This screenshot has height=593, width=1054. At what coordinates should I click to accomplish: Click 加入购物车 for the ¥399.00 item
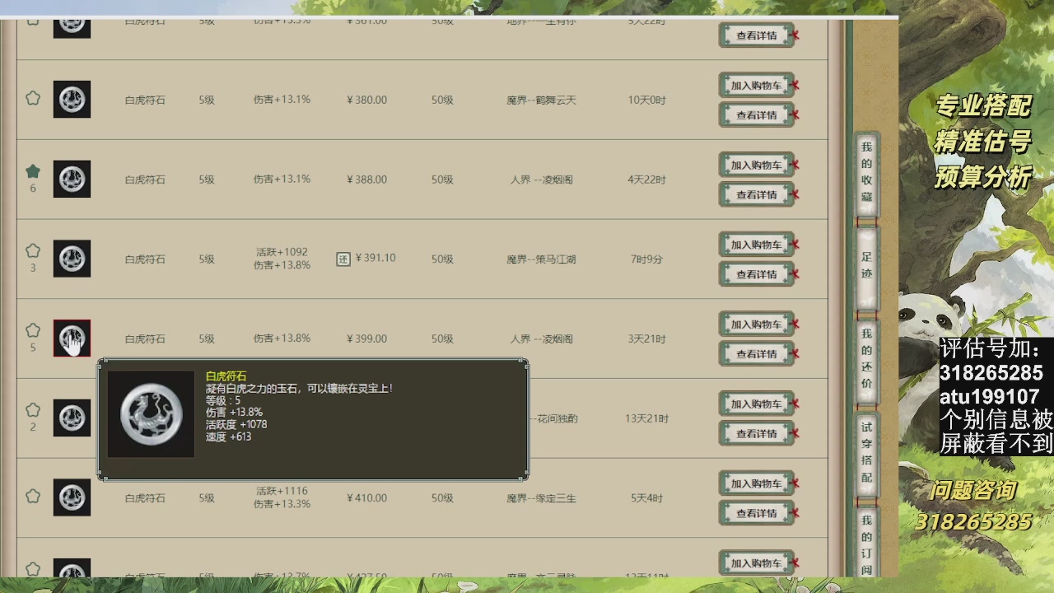coord(756,325)
